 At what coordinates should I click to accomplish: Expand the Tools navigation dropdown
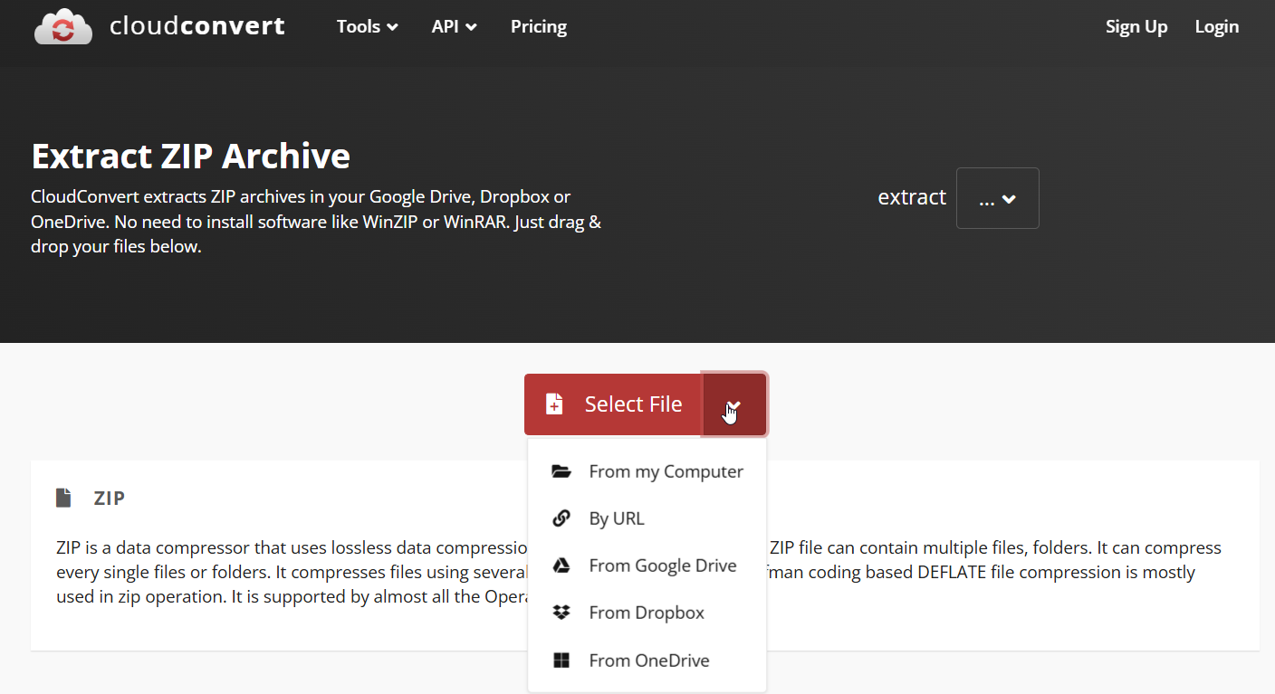tap(366, 26)
